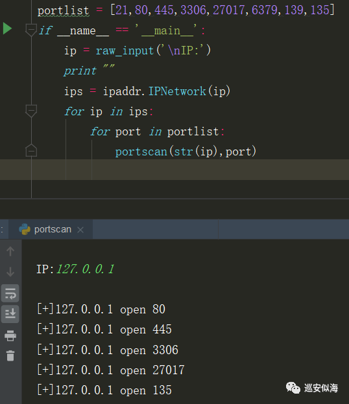The image size is (349, 404).
Task: Select the portscan run tab
Action: [51, 229]
